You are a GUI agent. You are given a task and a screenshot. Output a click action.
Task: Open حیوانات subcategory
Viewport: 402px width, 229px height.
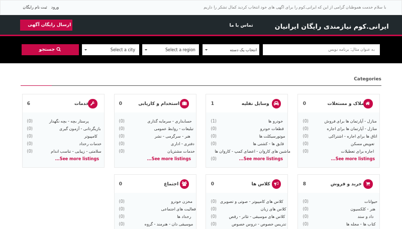coord(371,201)
